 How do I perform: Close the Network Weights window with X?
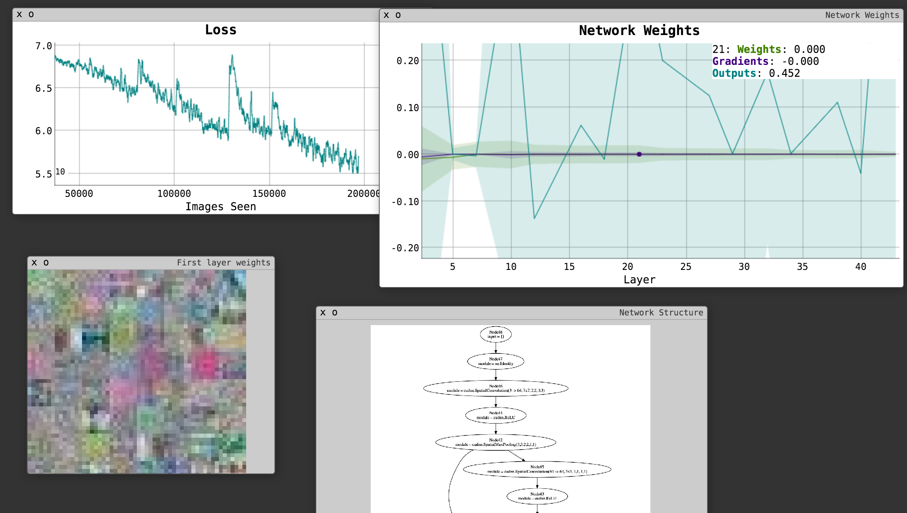pos(386,15)
